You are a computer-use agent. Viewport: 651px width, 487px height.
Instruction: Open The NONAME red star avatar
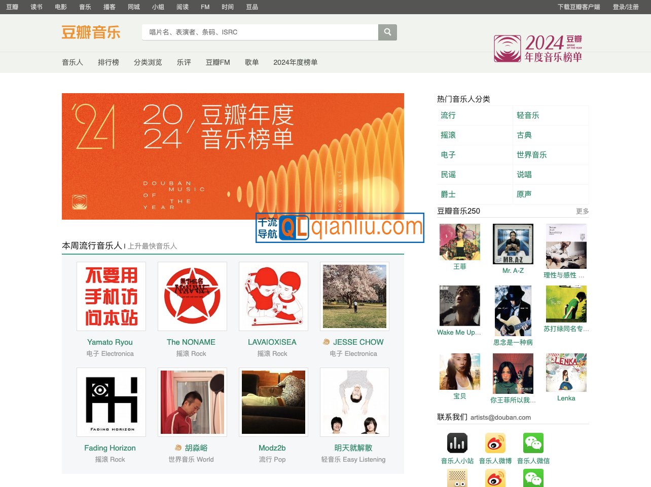[192, 296]
